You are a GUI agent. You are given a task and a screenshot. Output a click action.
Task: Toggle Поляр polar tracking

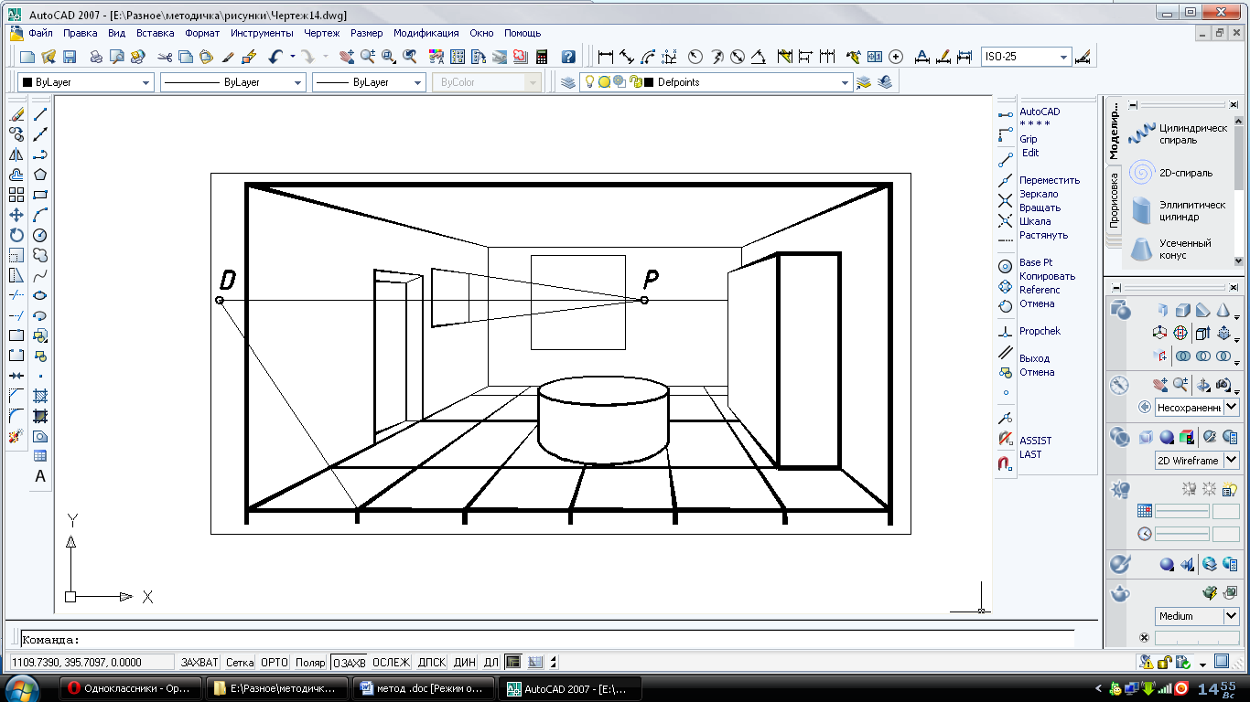[x=310, y=663]
